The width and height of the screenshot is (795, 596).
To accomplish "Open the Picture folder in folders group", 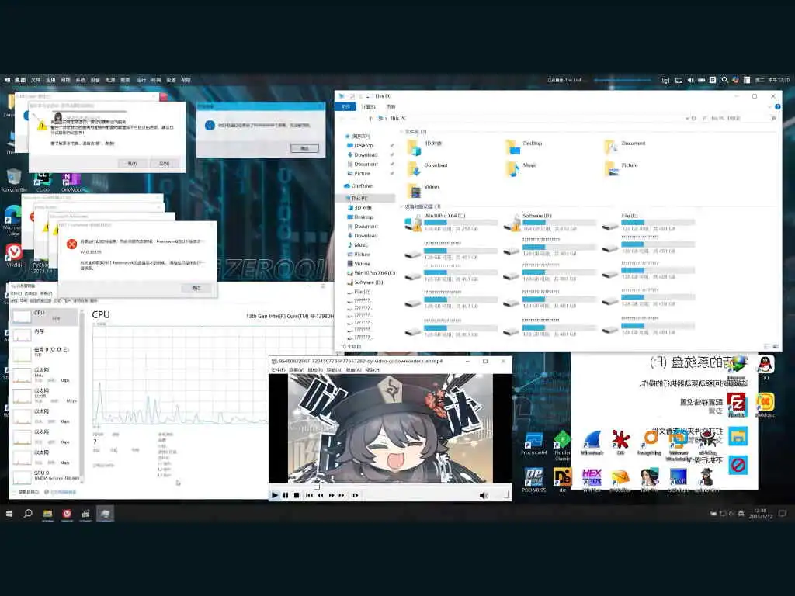I will [x=622, y=168].
